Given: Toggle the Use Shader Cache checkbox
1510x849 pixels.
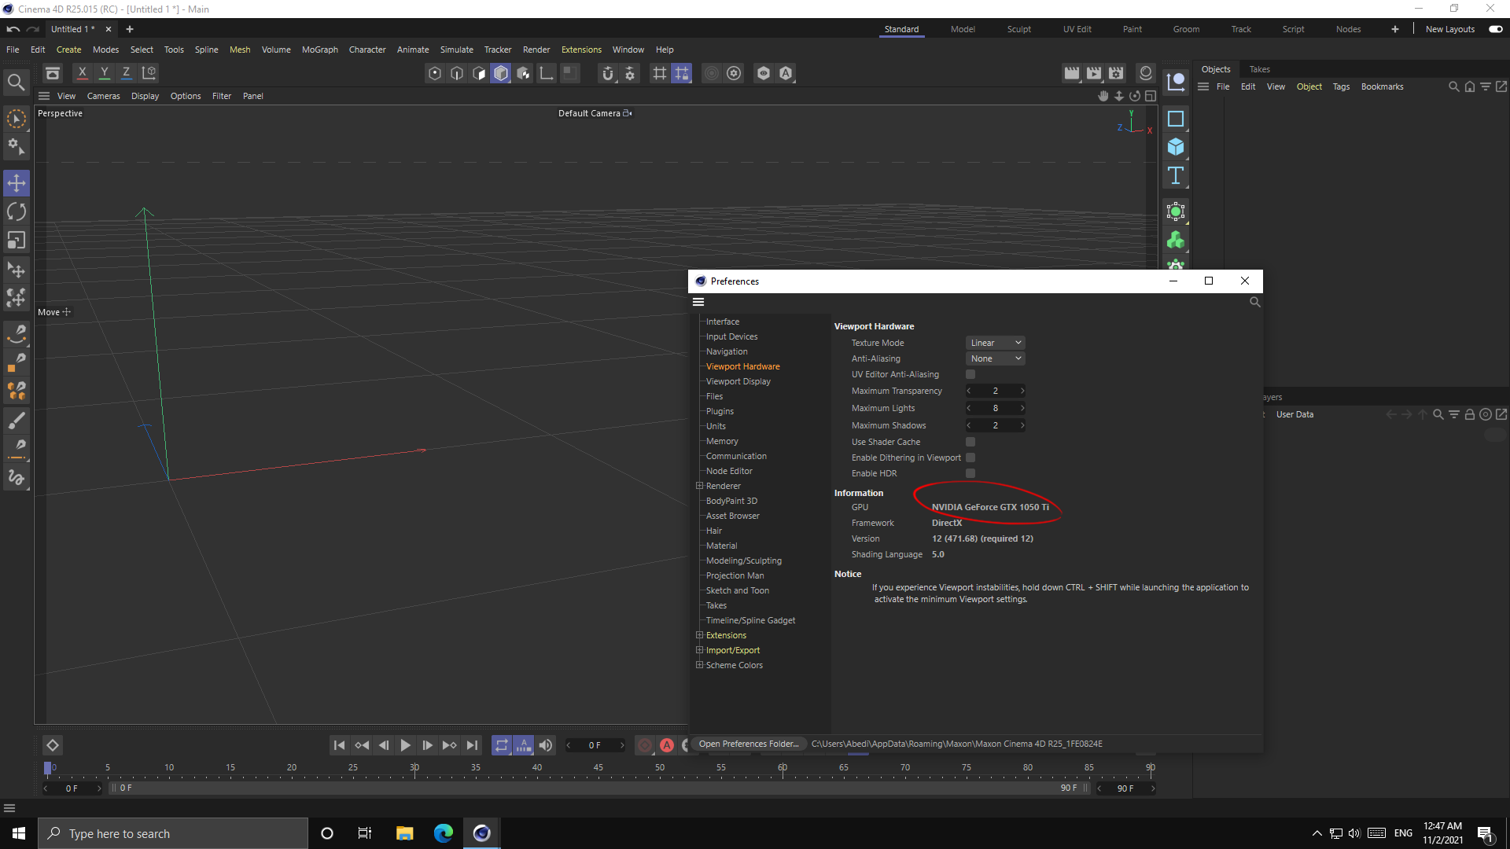Looking at the screenshot, I should tap(970, 440).
